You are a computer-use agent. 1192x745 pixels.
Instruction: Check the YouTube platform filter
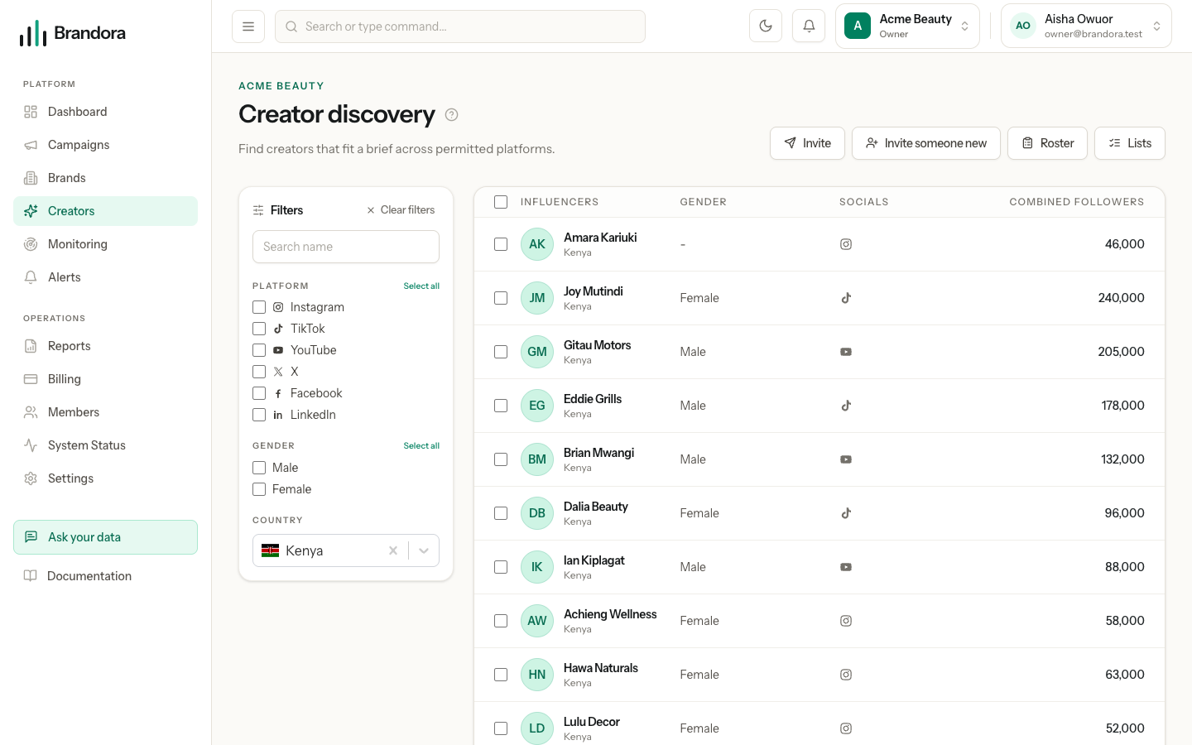pyautogui.click(x=259, y=350)
